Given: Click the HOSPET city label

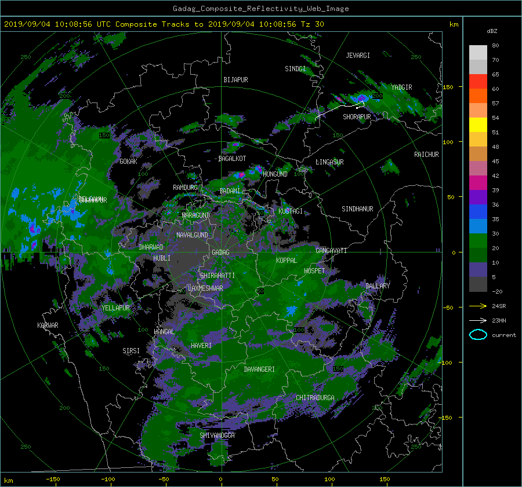Looking at the screenshot, I should pos(314,271).
